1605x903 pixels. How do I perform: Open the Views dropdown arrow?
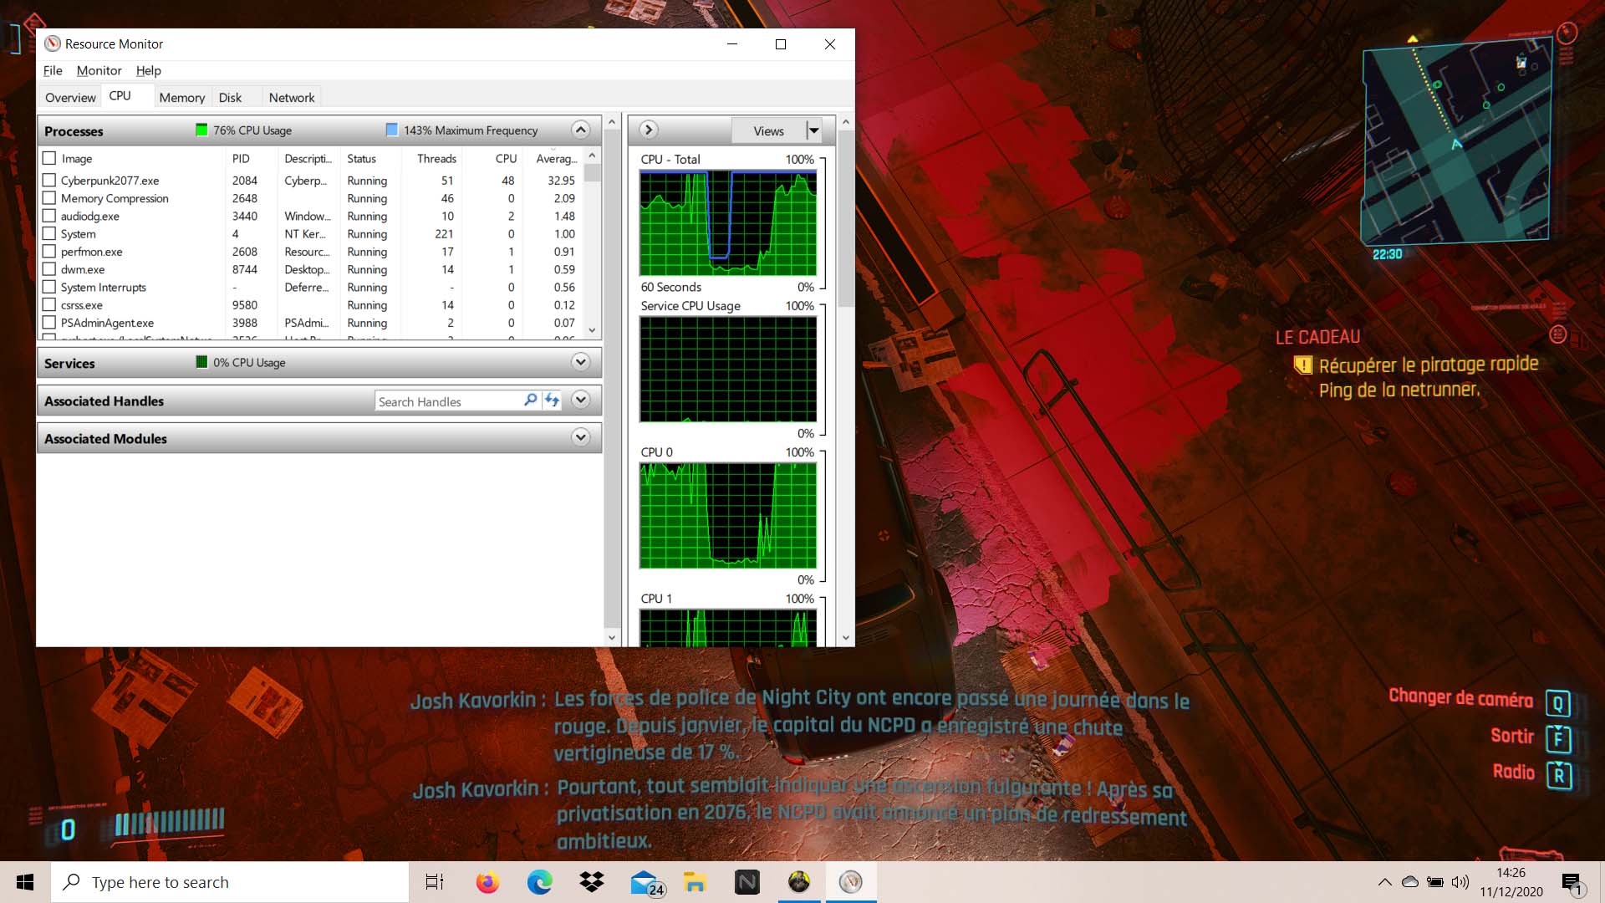click(813, 130)
